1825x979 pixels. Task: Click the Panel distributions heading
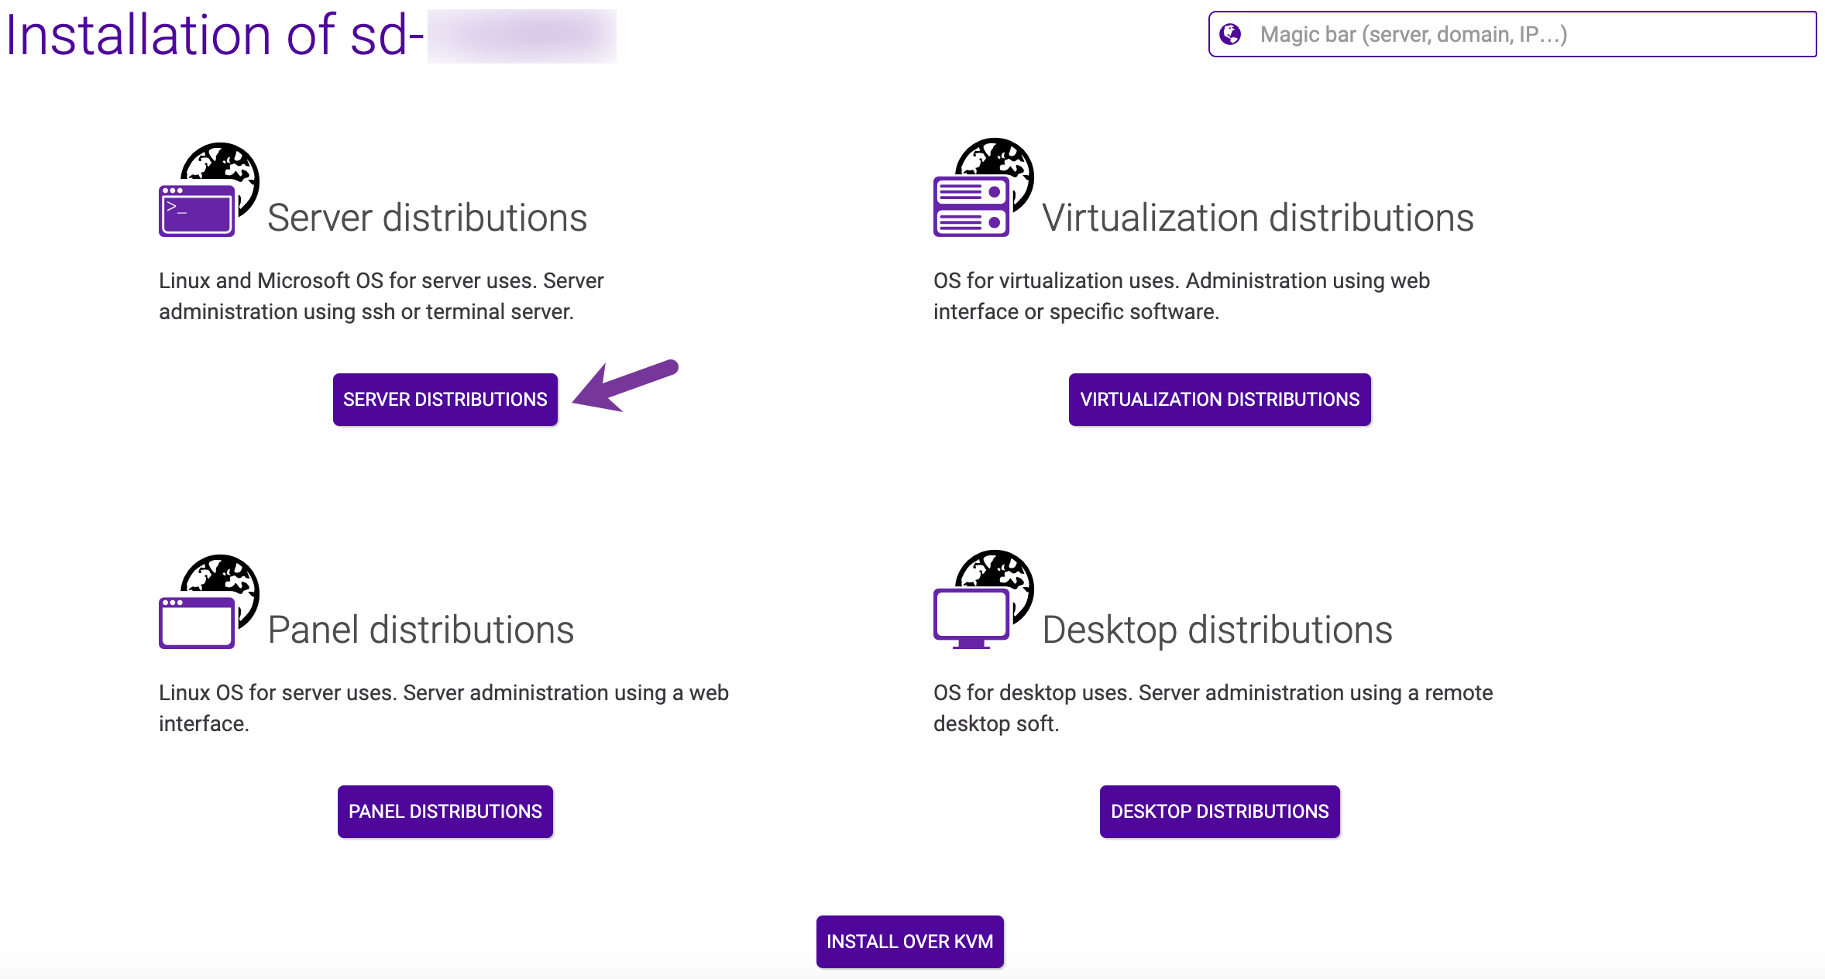click(x=421, y=630)
